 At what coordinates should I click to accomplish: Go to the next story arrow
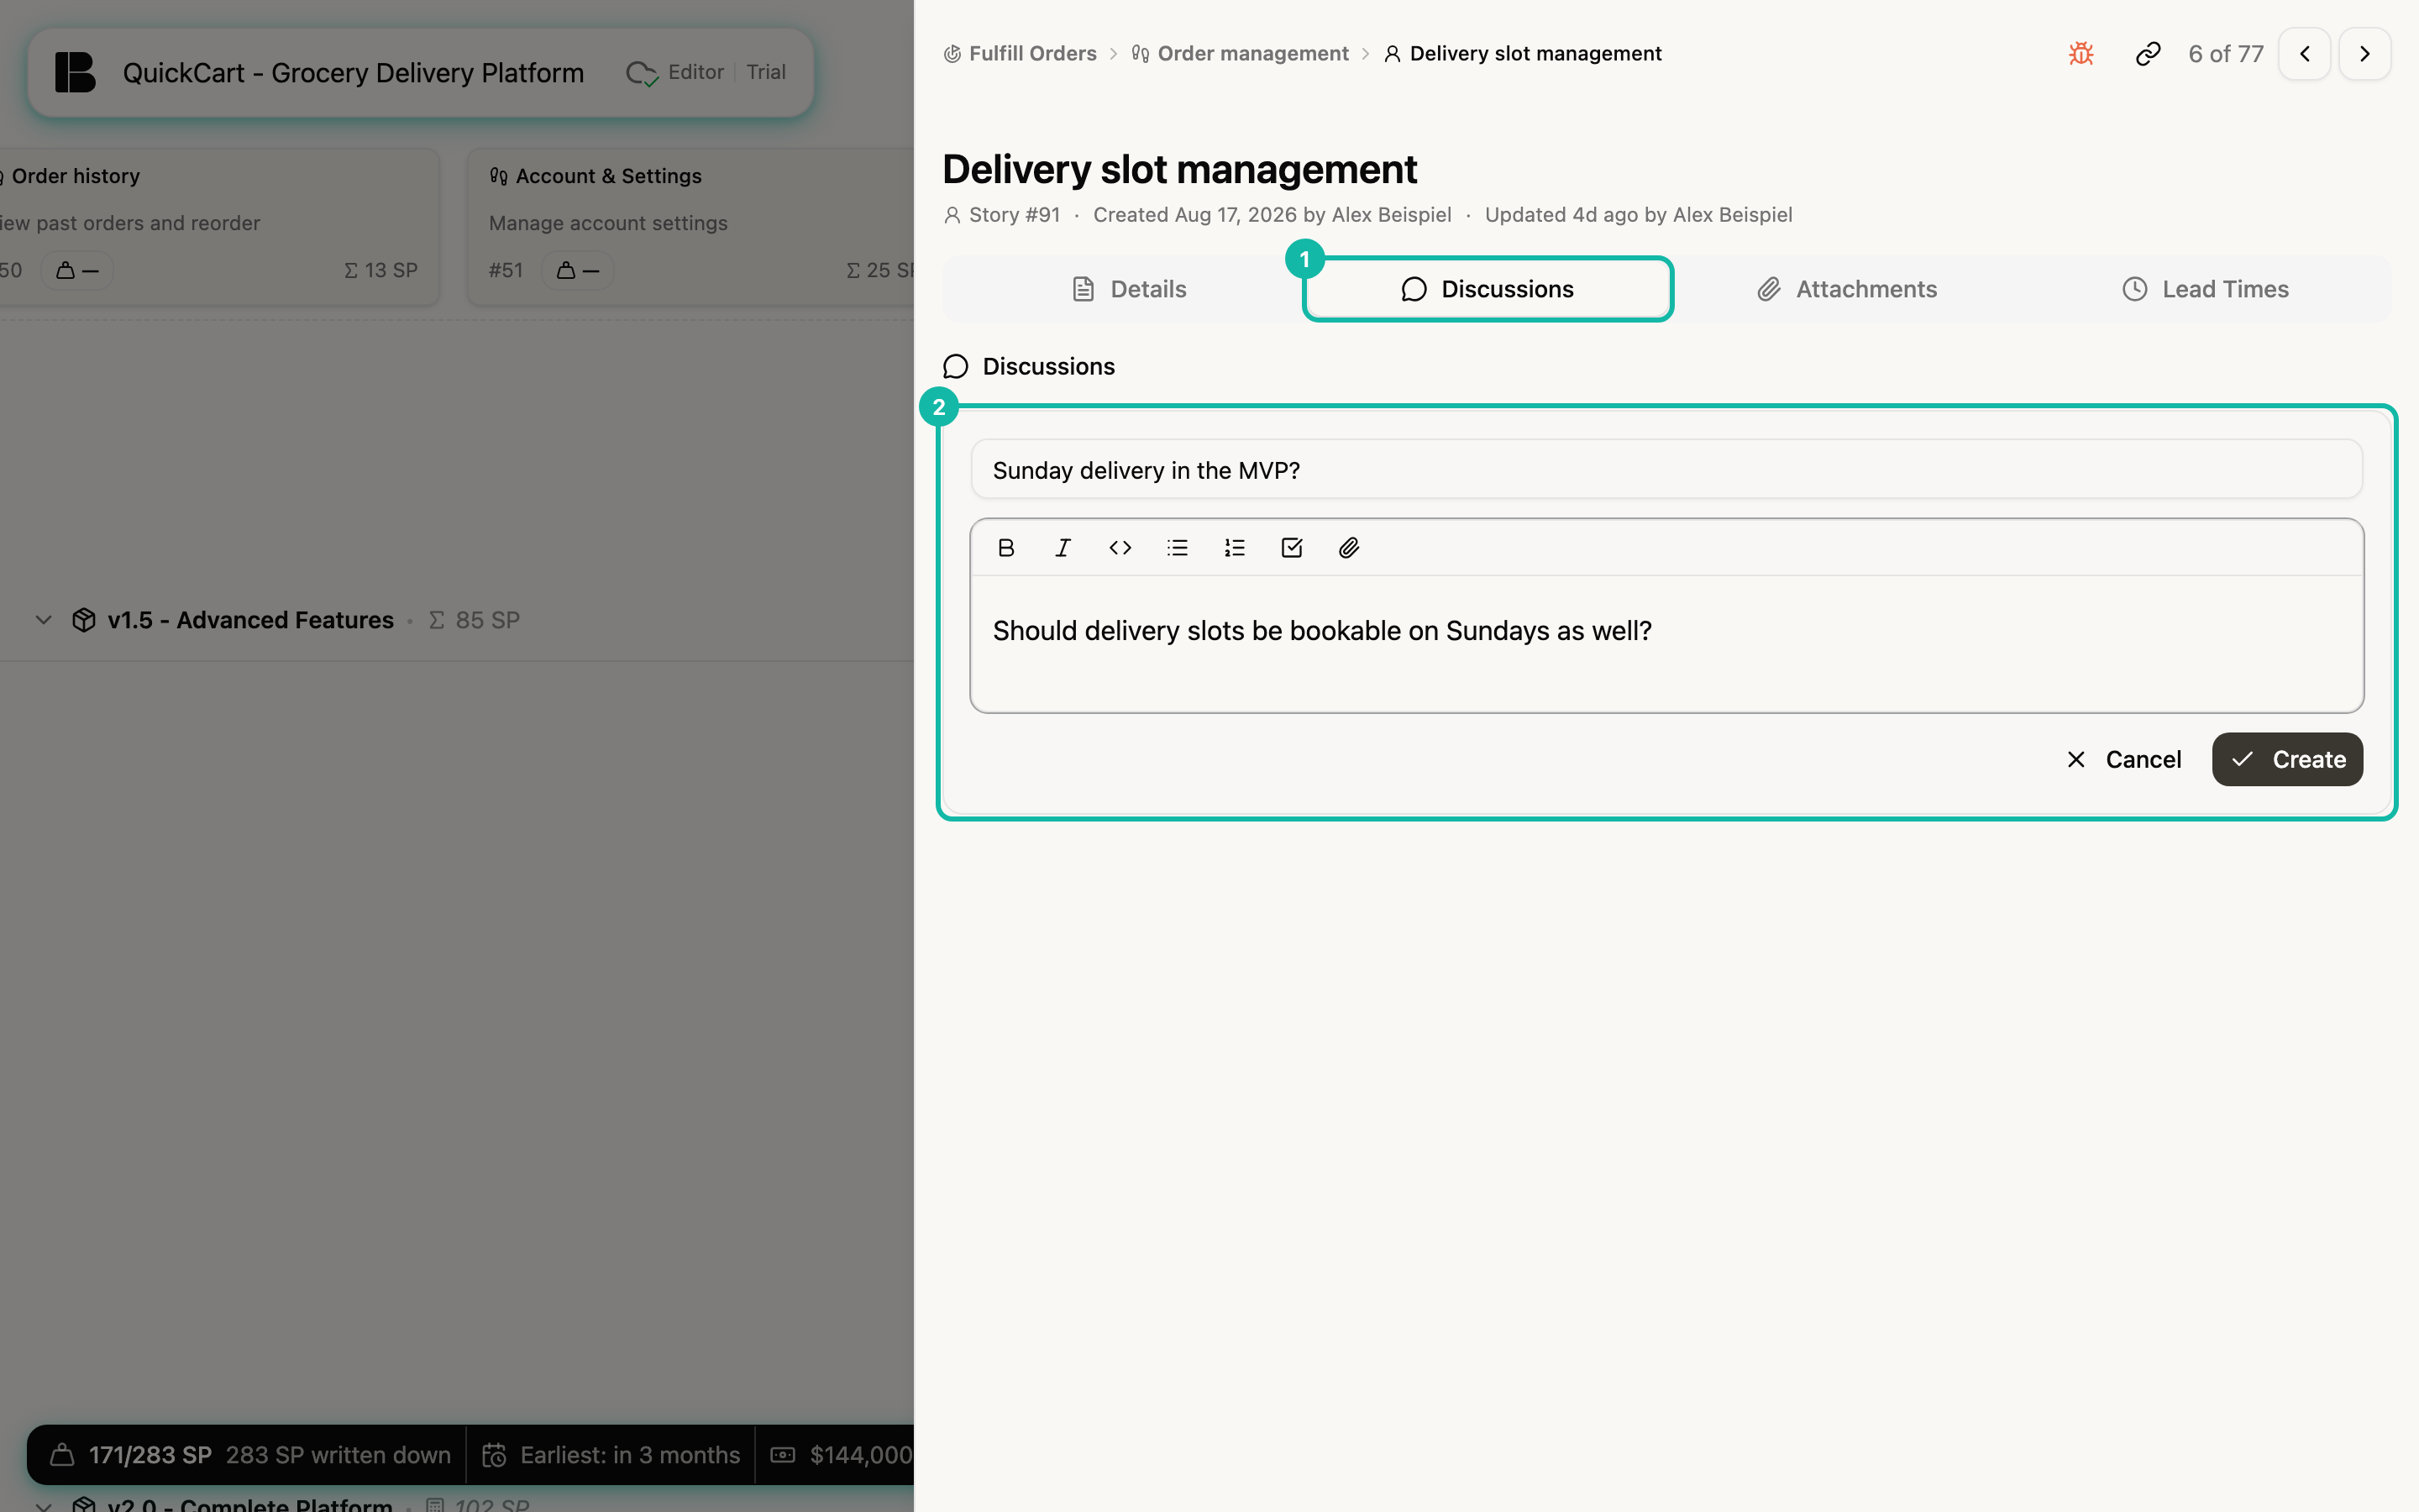(x=2365, y=53)
